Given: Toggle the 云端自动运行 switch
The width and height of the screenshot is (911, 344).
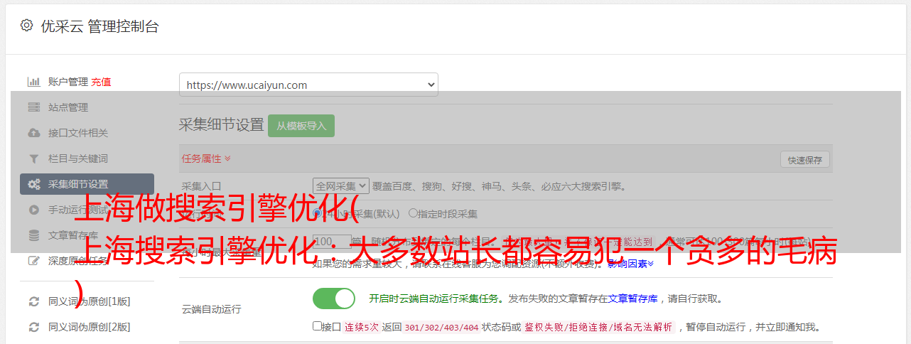Looking at the screenshot, I should (x=334, y=299).
